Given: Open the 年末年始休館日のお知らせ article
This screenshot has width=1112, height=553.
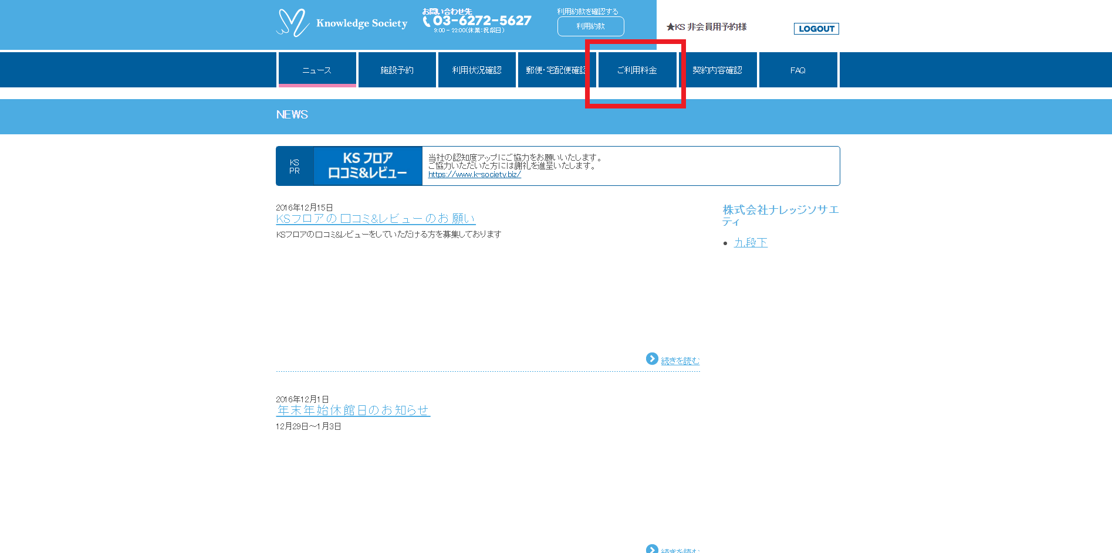Looking at the screenshot, I should point(353,410).
